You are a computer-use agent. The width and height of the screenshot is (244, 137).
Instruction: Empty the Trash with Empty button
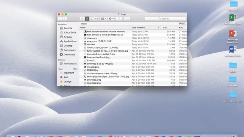[181, 24]
